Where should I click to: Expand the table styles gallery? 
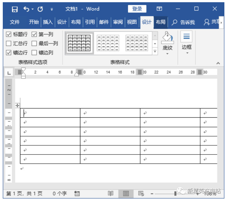[x=155, y=50]
